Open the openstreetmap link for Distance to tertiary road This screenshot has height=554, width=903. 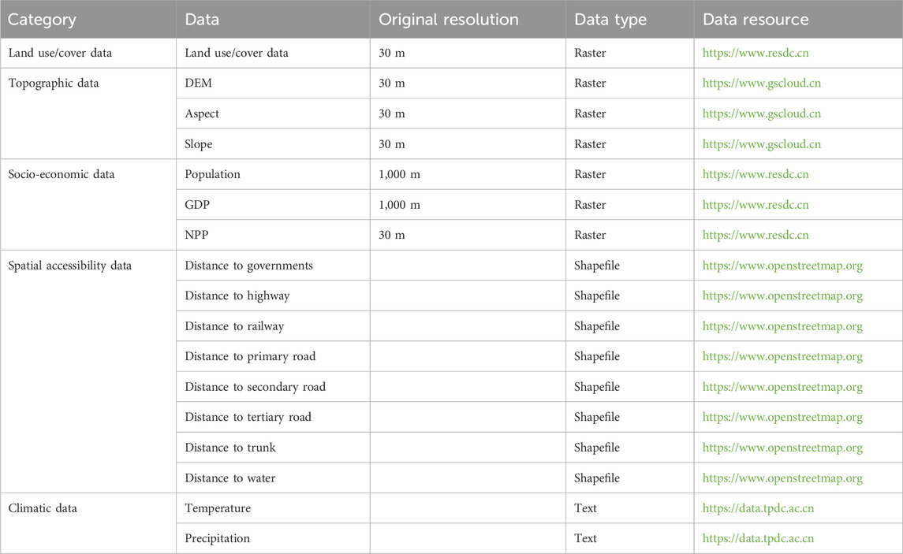[x=782, y=418]
